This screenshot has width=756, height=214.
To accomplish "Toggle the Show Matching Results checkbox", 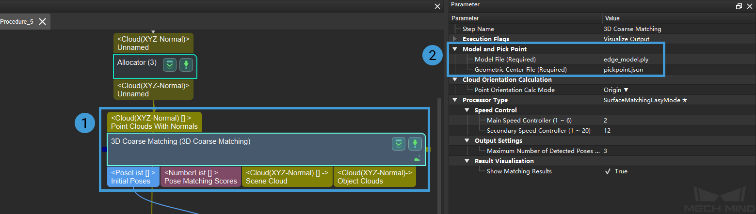I will pyautogui.click(x=608, y=171).
